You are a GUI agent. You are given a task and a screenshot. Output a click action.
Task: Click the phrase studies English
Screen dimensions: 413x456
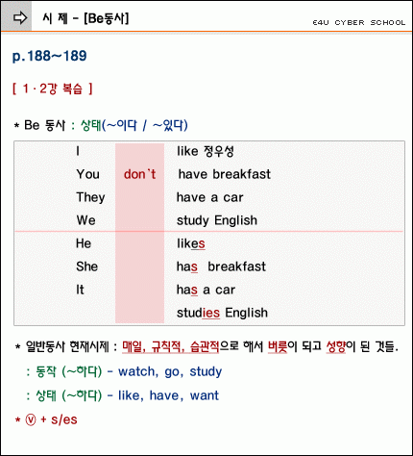coord(222,313)
